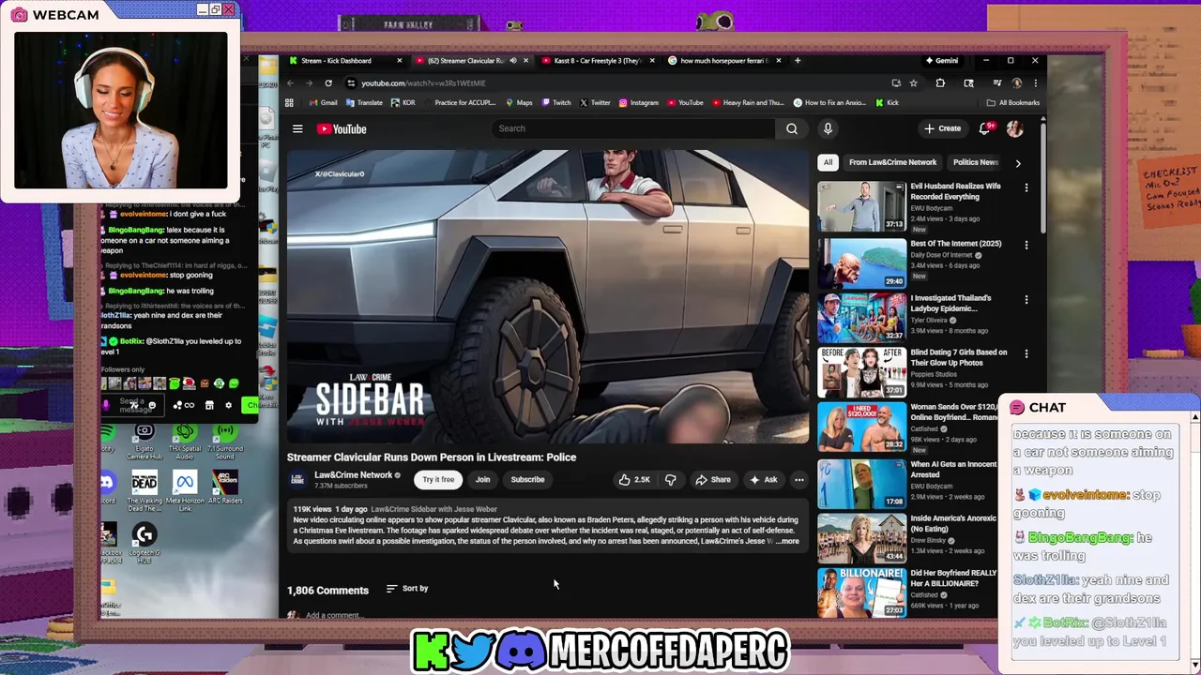Screen dimensions: 1201x675
Task: Start voice search with the microphone icon
Action: (x=828, y=128)
